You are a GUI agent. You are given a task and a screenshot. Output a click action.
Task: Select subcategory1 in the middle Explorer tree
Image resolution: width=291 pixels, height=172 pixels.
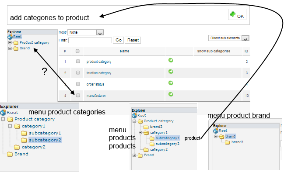(x=168, y=138)
